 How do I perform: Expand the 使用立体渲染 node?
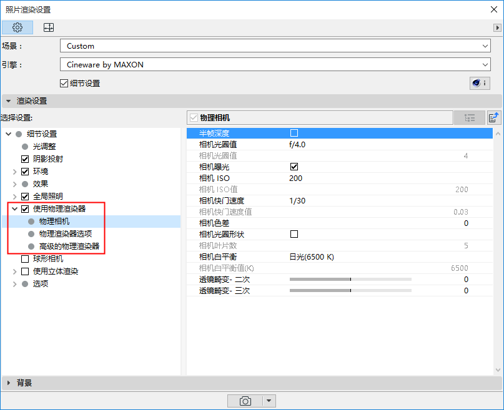tap(15, 271)
